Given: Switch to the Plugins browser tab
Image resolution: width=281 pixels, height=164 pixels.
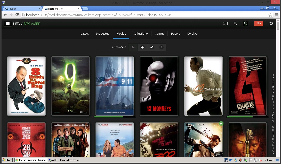Looking at the screenshot, I should pyautogui.click(x=22, y=9).
